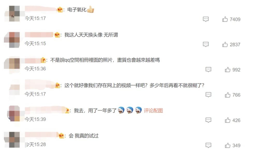Open the 评论配图 link
The height and width of the screenshot is (159, 255).
153,111
